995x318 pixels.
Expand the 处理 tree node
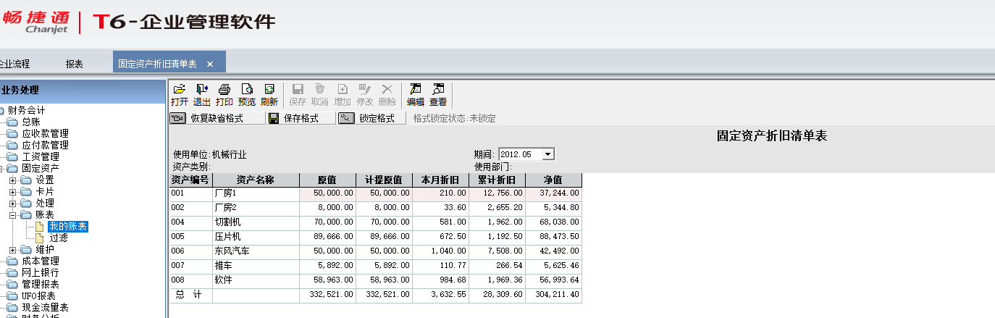(x=12, y=204)
